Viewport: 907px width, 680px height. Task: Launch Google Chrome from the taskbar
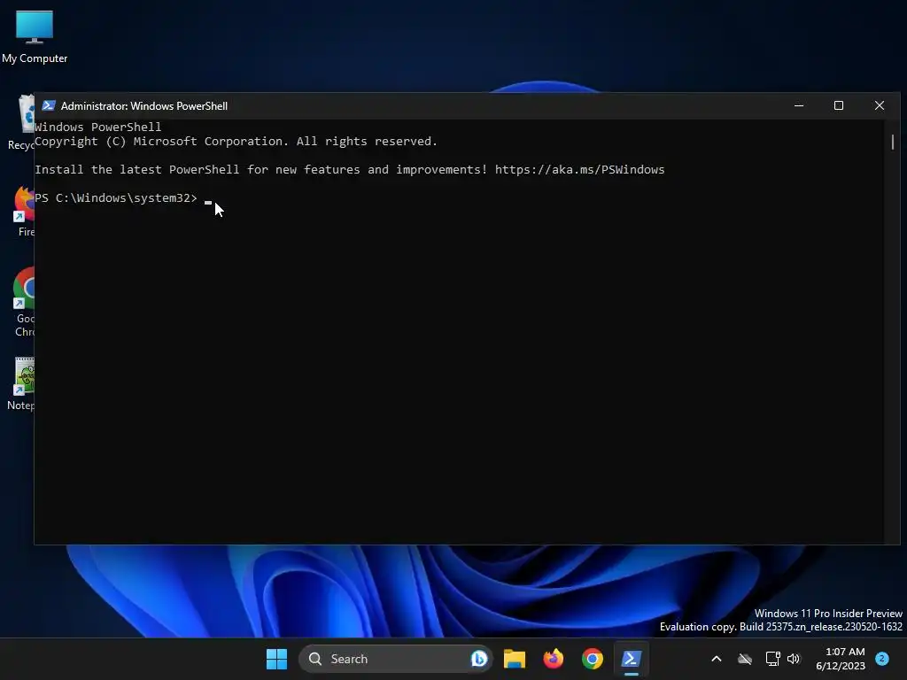click(593, 659)
